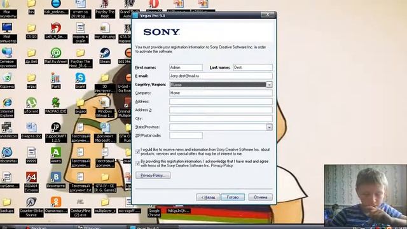Toggle the receive news and information checkbox
The image size is (407, 229).
coord(137,151)
